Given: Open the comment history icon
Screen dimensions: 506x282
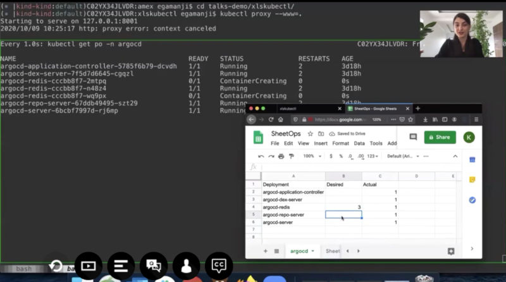Looking at the screenshot, I should pos(413,137).
